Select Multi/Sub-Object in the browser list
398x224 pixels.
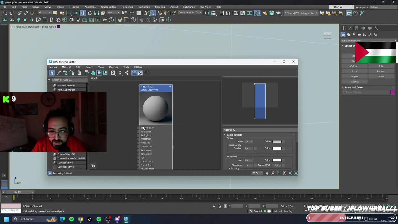point(66,90)
